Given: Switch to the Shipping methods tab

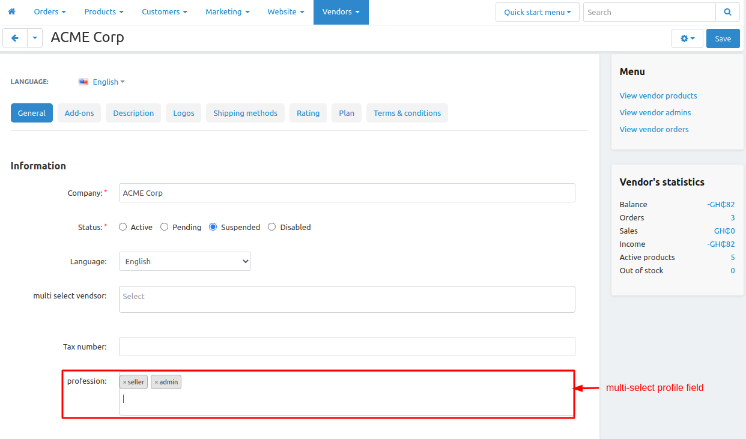Looking at the screenshot, I should [245, 113].
